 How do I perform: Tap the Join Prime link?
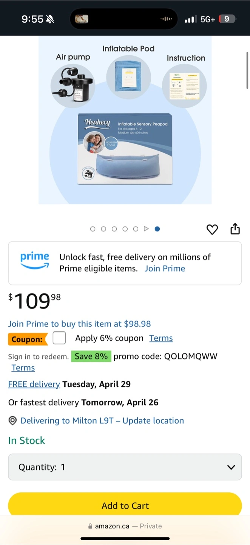[x=165, y=269]
